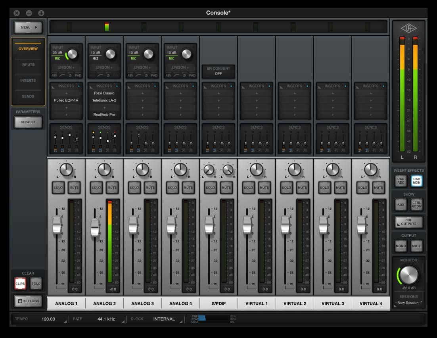The image size is (437, 338).
Task: Enable the low cut filter on Analog 1
Action: (x=62, y=75)
